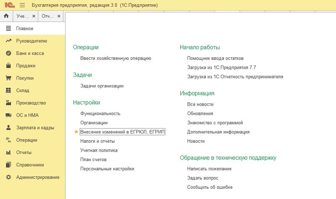Toggle favorite star next to Внесение изменений
The height and width of the screenshot is (199, 336).
click(76, 131)
